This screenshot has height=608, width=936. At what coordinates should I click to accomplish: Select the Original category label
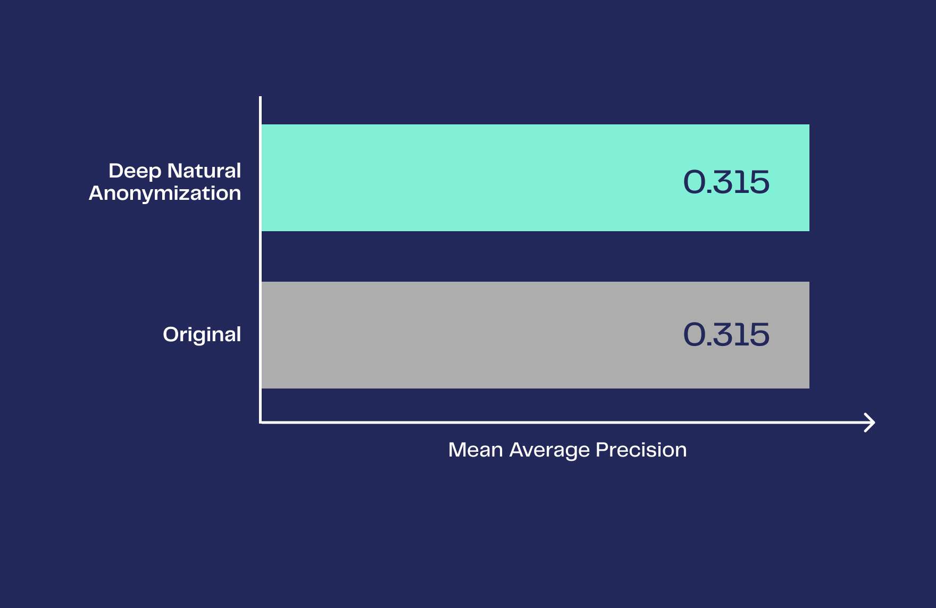[x=202, y=335]
